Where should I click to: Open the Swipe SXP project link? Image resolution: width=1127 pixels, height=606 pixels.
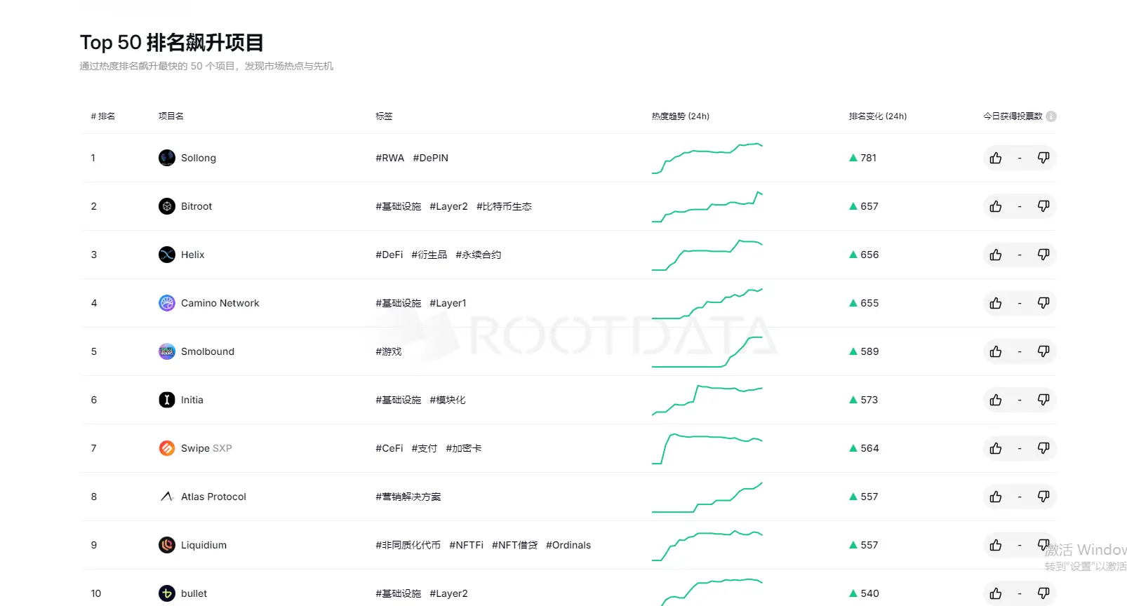[x=206, y=448]
